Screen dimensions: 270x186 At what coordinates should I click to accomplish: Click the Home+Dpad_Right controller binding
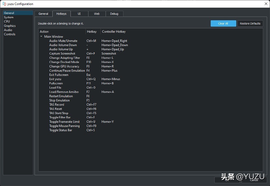tap(114, 41)
